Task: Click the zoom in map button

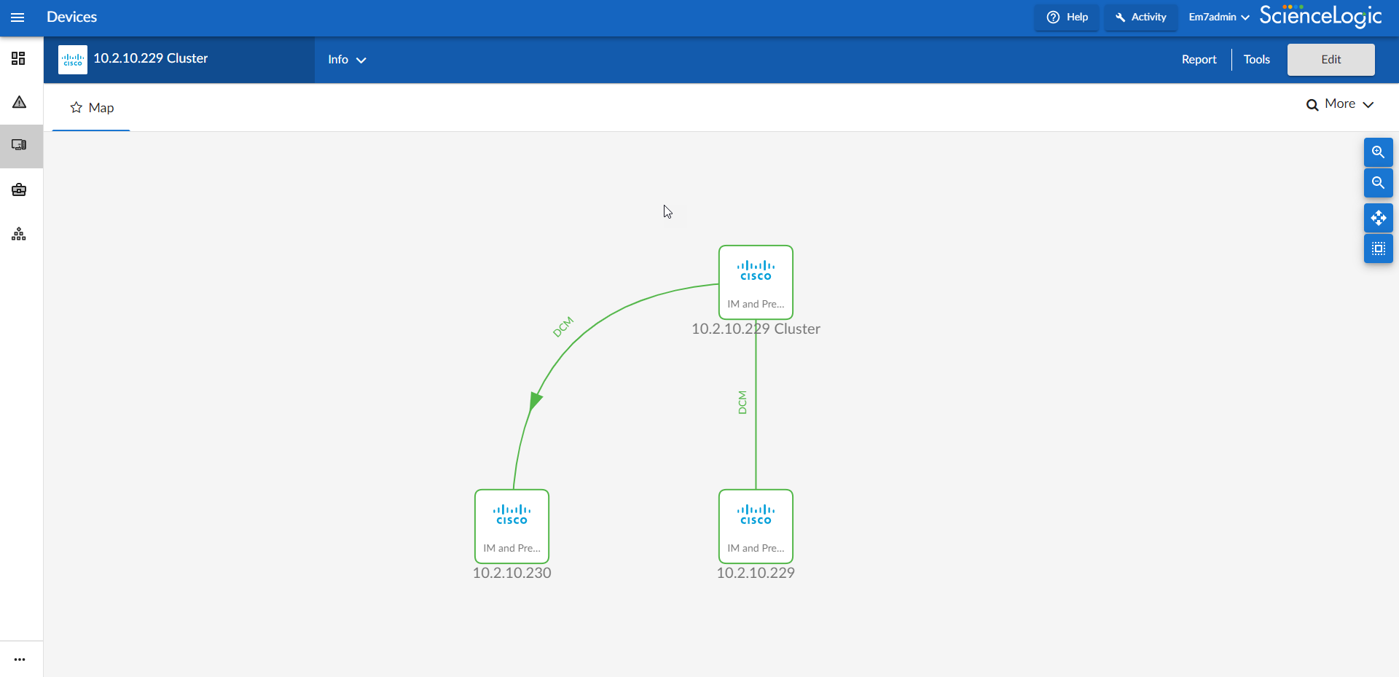Action: pos(1378,152)
